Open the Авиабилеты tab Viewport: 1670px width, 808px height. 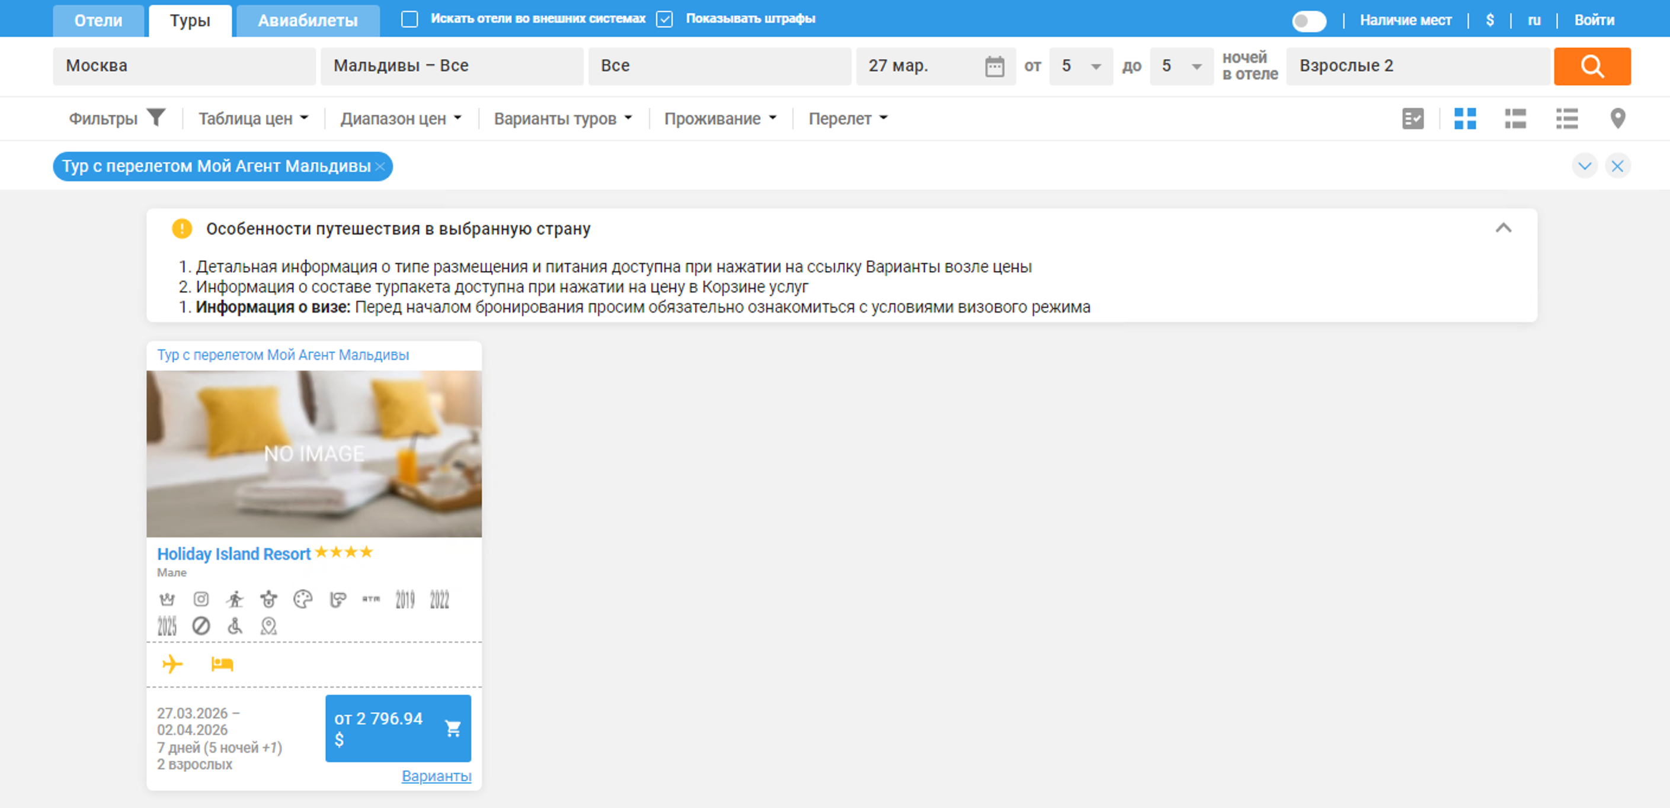pos(308,21)
